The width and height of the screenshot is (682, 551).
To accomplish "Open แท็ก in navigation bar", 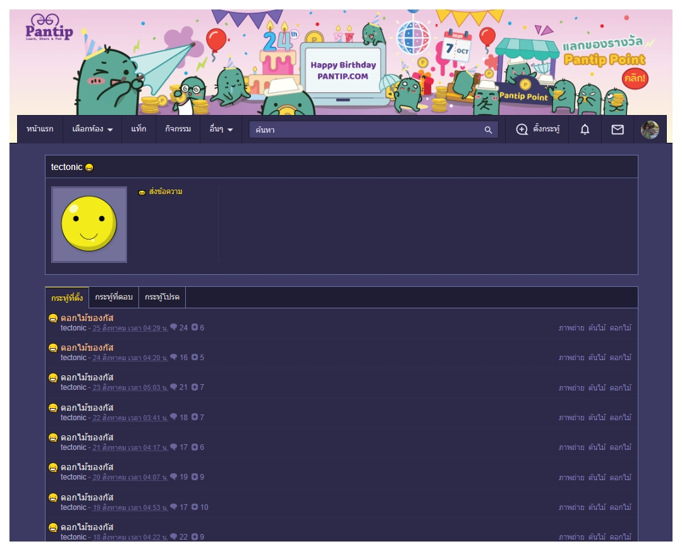I will pos(139,129).
